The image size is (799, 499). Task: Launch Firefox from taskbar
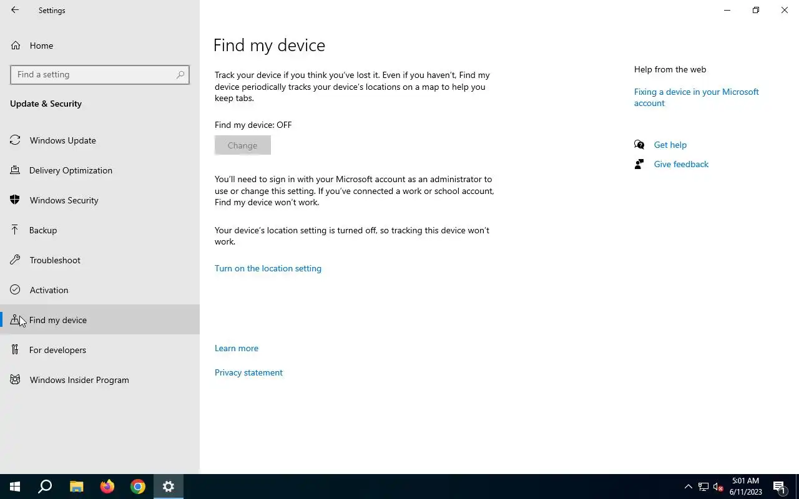coord(107,487)
